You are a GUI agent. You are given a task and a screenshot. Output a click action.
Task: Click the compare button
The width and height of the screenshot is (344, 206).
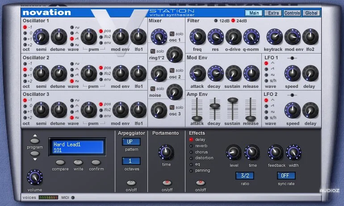tap(60, 162)
